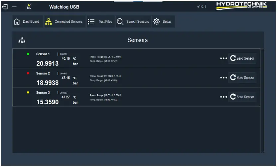Click Sensor 2 temperature range text
Viewport: 278px width, 167px height.
point(103,80)
